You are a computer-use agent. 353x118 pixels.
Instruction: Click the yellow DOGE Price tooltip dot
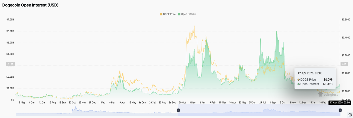299,80
